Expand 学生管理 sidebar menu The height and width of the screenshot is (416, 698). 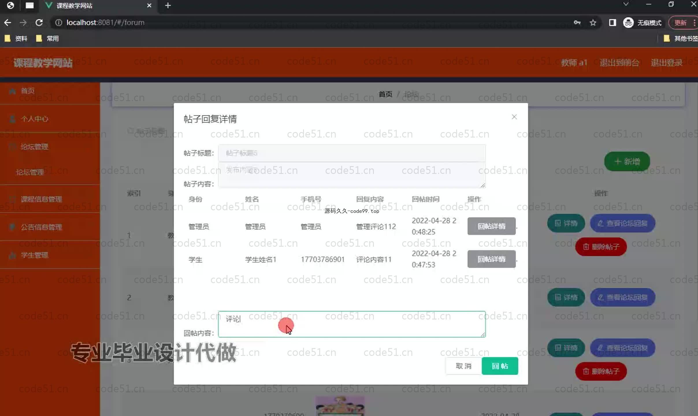click(50, 255)
